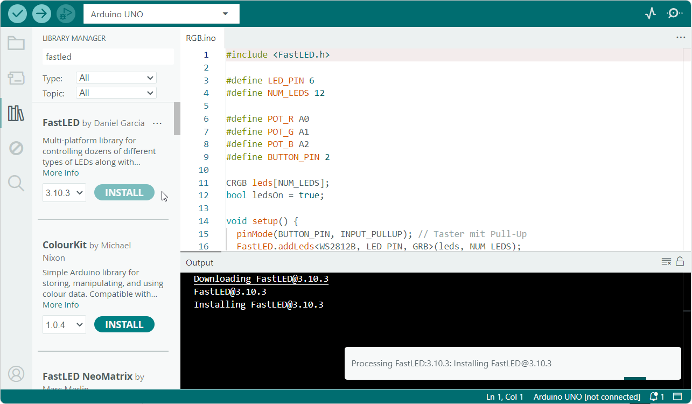Click the line 'void setup() {'
This screenshot has height=404, width=692.
click(x=262, y=221)
